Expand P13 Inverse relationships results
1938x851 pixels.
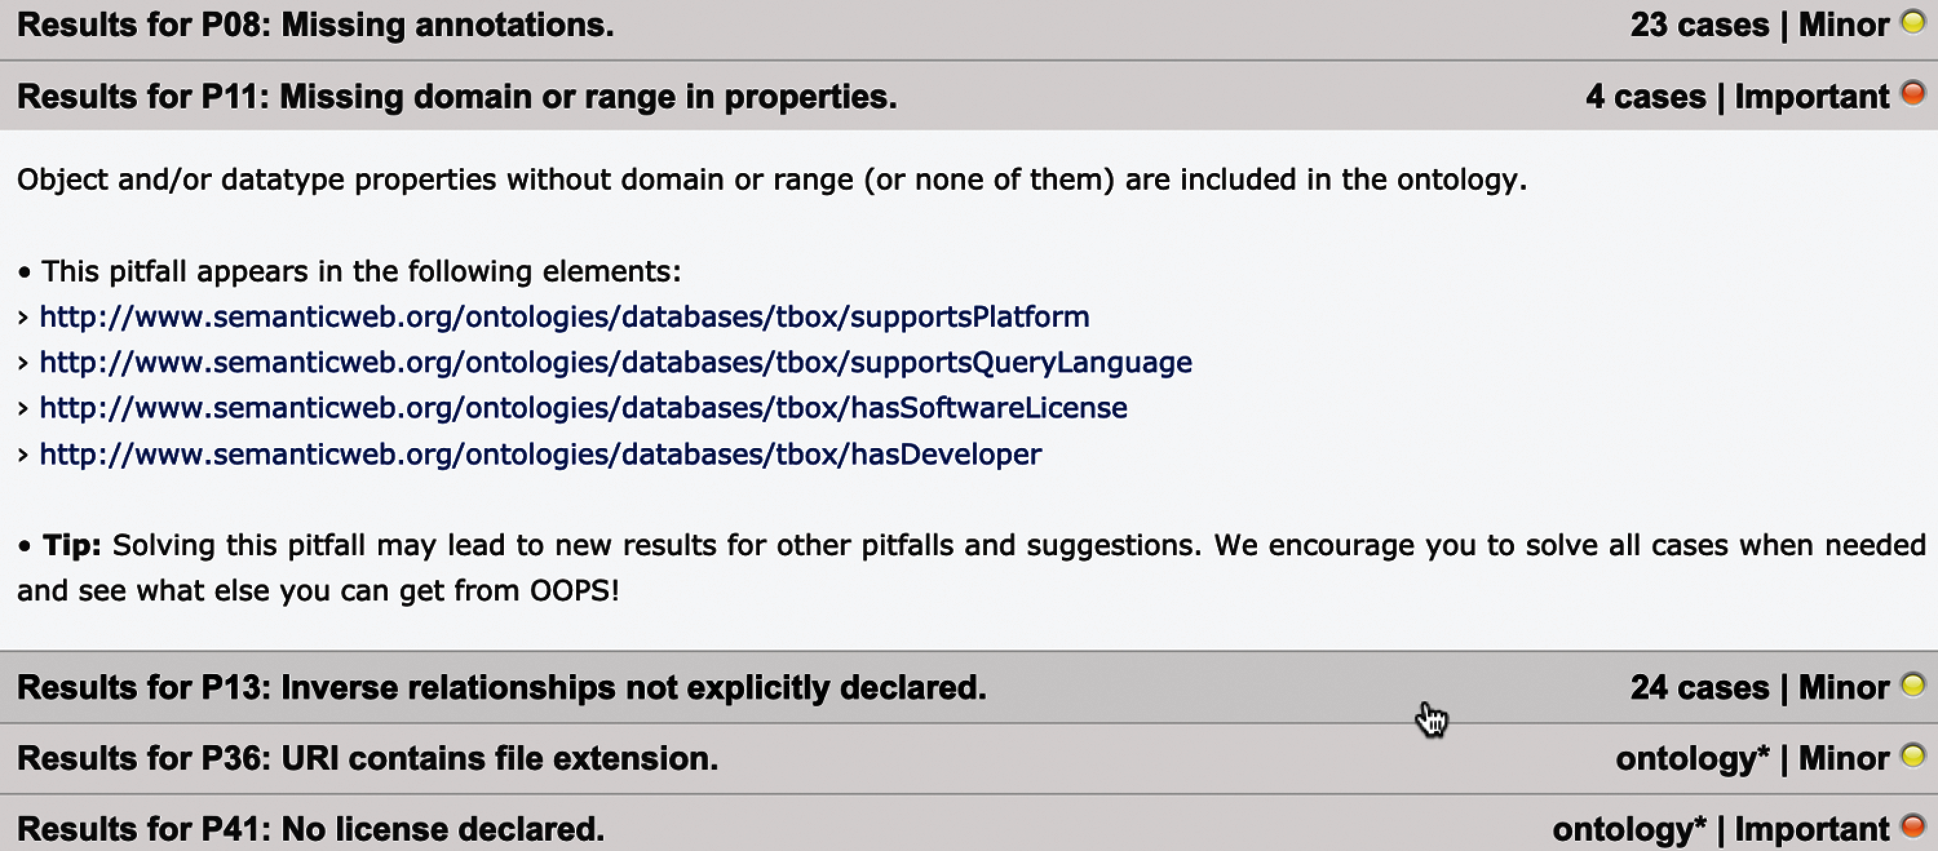(x=501, y=688)
